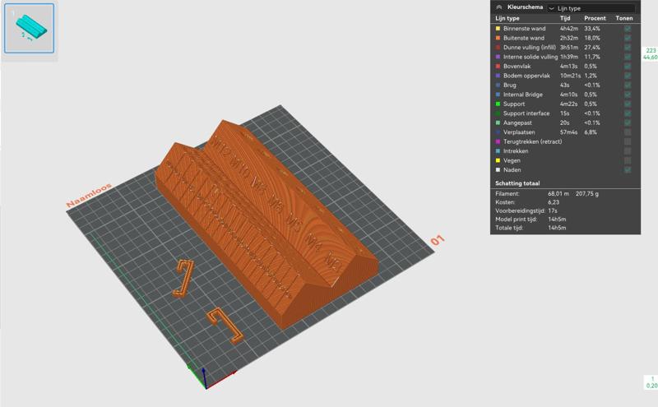This screenshot has height=407, width=658.
Task: Show Terugtrekken (retract) markers
Action: pos(628,141)
